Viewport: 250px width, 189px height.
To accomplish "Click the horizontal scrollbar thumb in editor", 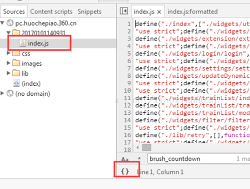I will pos(146,147).
